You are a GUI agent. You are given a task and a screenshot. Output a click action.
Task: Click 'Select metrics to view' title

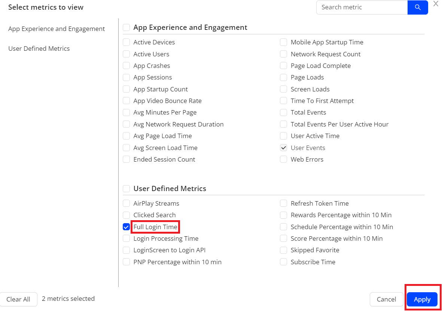pyautogui.click(x=46, y=7)
